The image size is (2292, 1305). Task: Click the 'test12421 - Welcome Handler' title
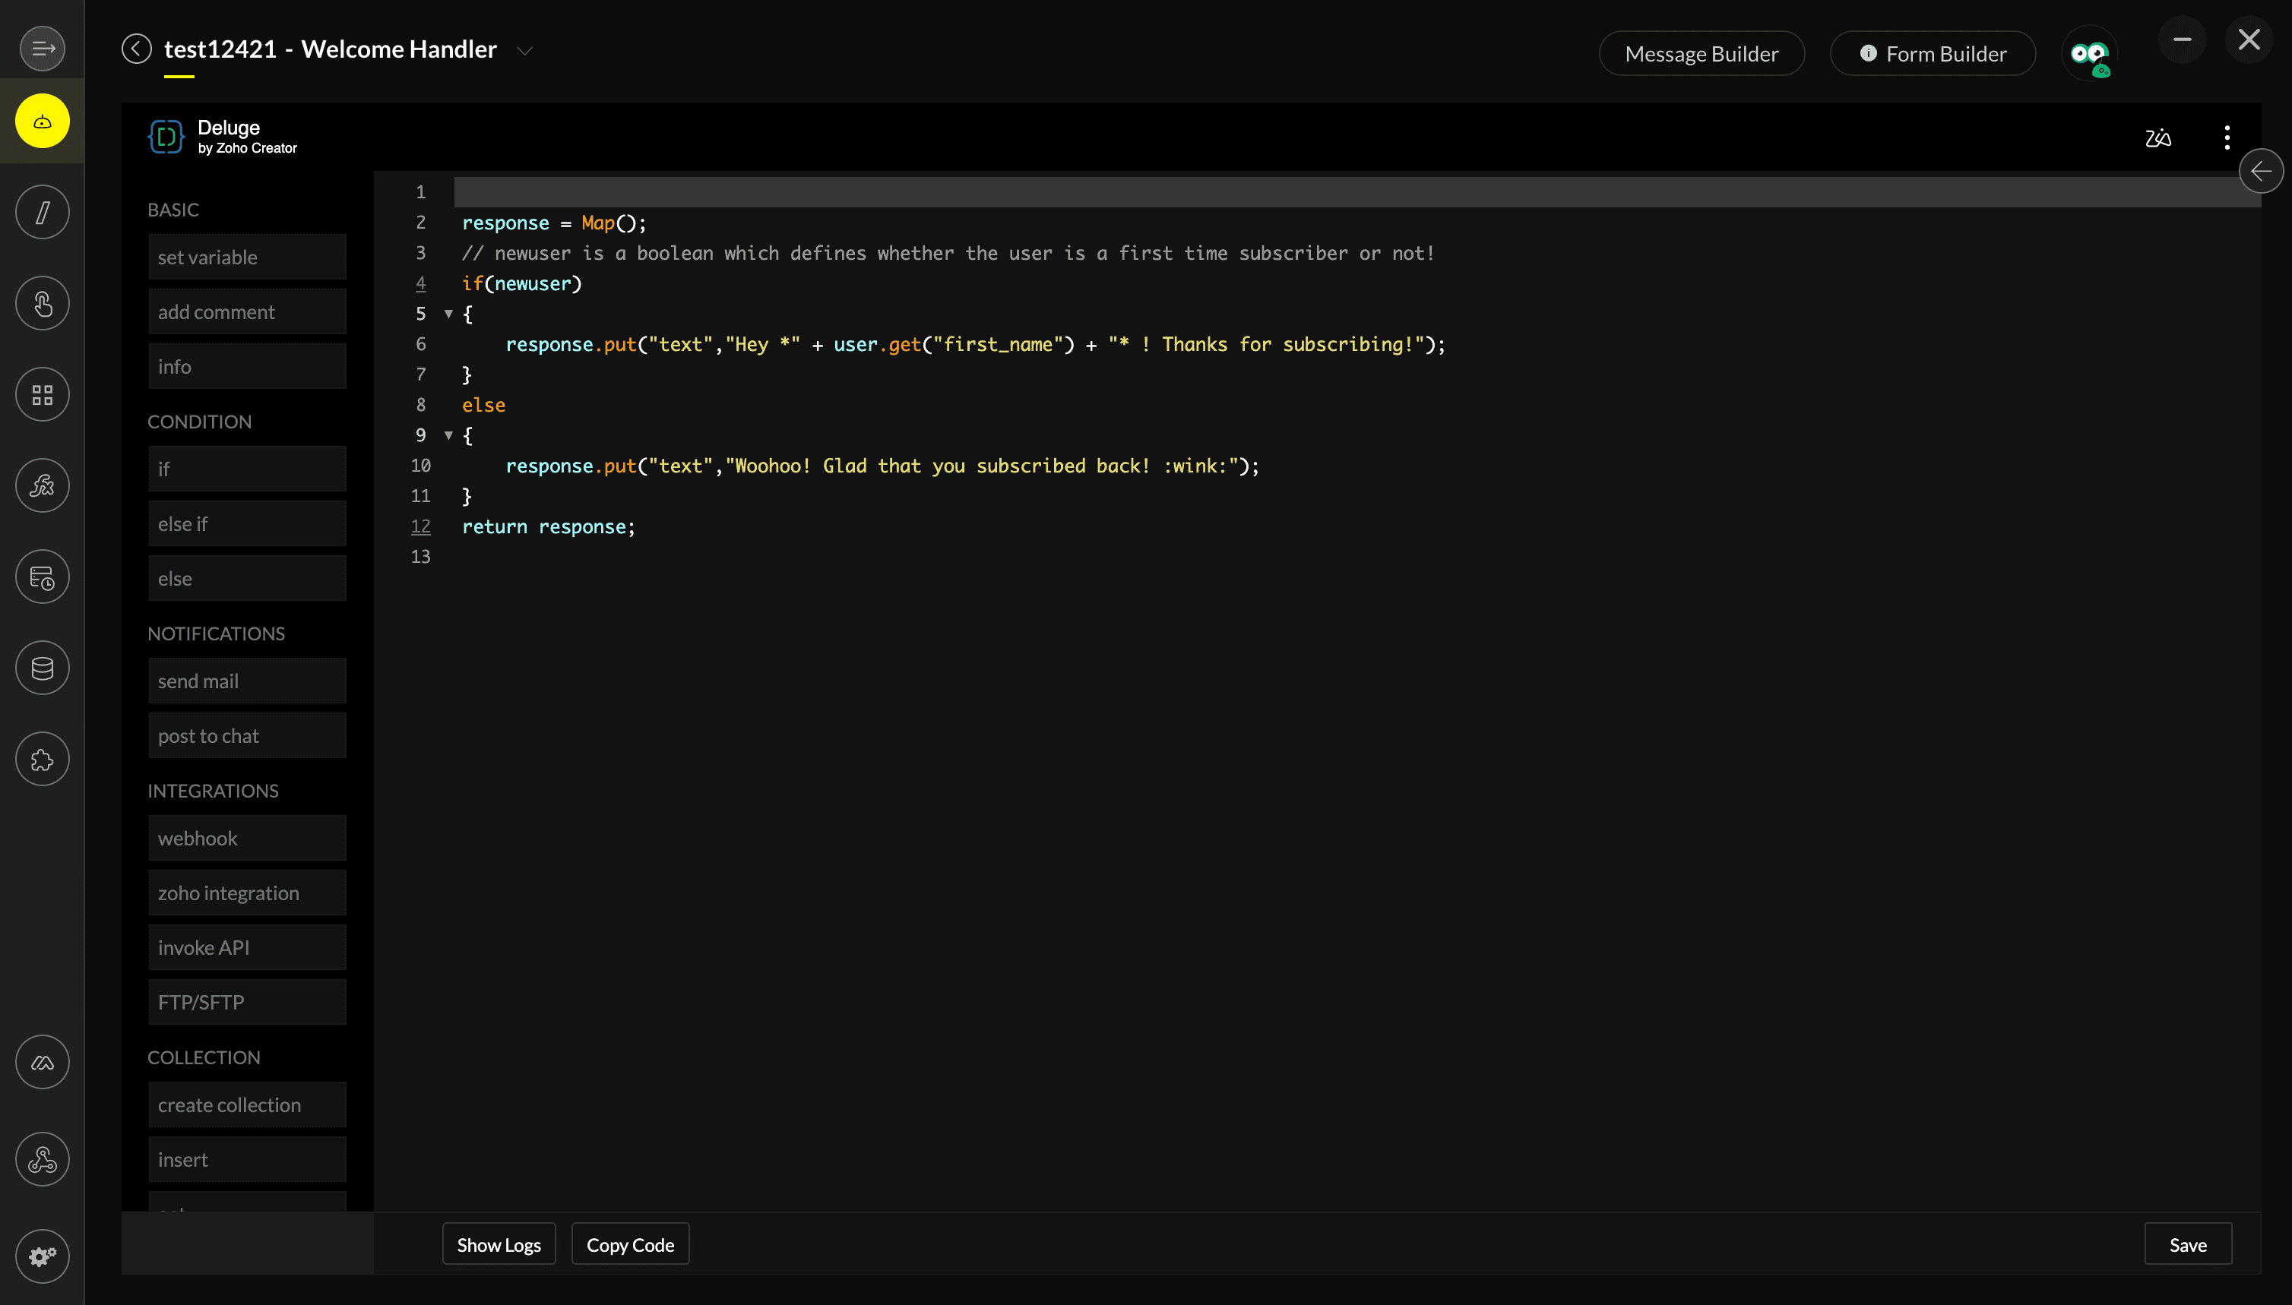(330, 49)
